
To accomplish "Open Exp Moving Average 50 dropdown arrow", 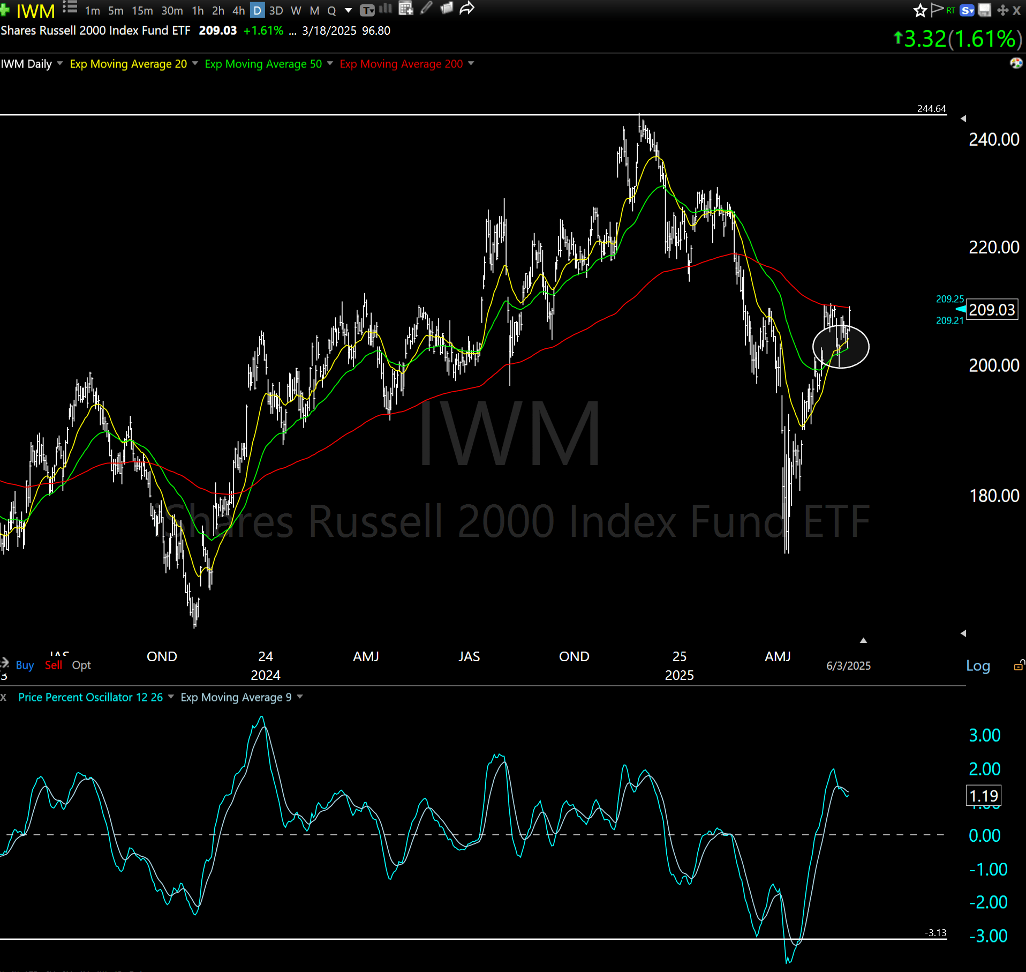I will (x=330, y=64).
